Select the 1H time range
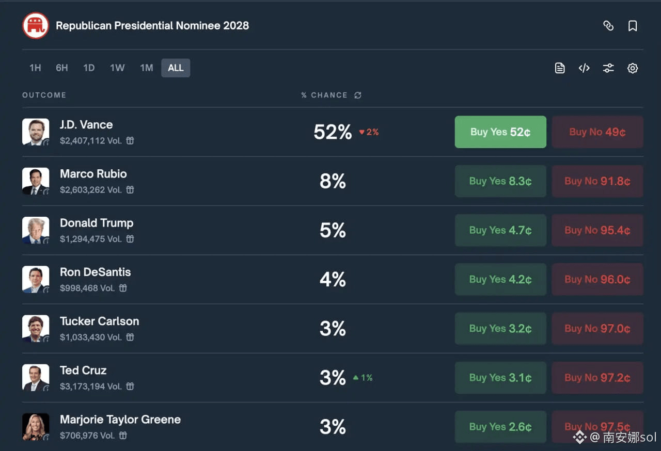This screenshot has height=451, width=661. point(35,68)
